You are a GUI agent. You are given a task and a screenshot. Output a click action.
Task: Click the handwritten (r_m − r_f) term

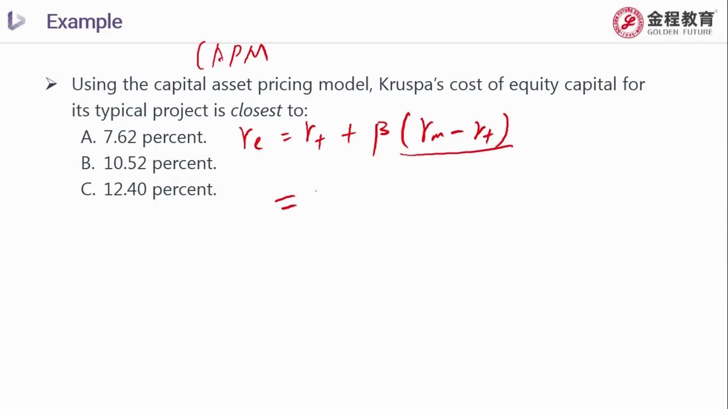tap(454, 132)
